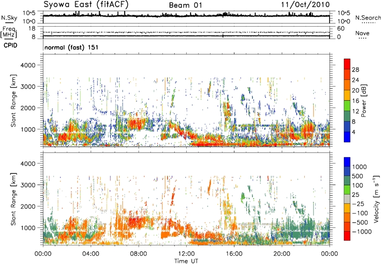
Task: Click the "N.Search" legend label
Action: pos(368,18)
